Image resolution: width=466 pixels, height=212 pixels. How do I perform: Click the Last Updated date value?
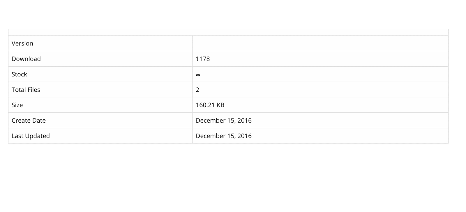[224, 136]
